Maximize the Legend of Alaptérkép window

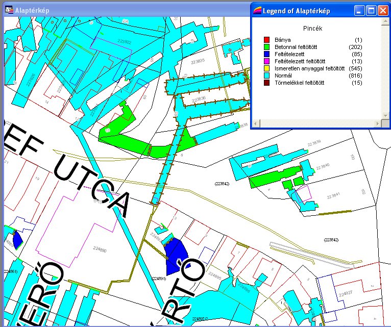point(371,10)
